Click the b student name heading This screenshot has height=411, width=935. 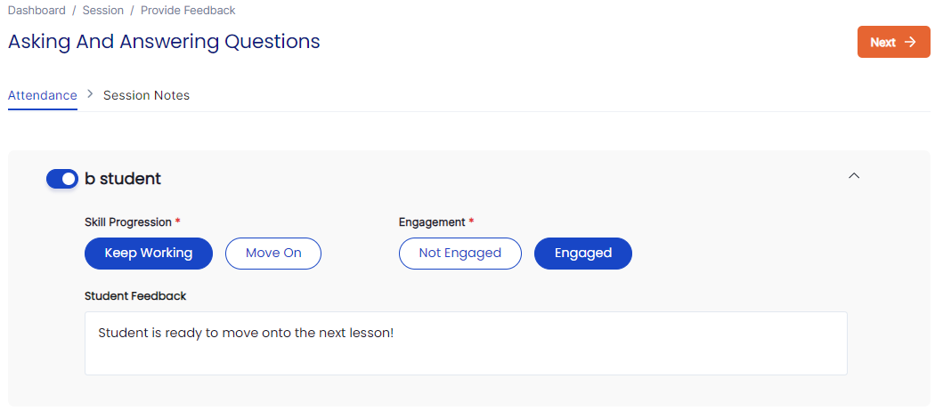(123, 179)
